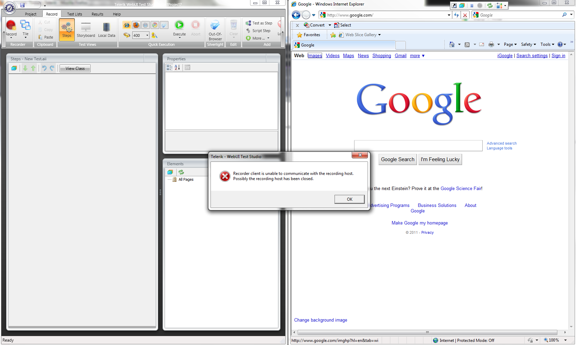The height and width of the screenshot is (345, 576).
Task: Switch Properties to categorized view
Action: click(x=169, y=67)
